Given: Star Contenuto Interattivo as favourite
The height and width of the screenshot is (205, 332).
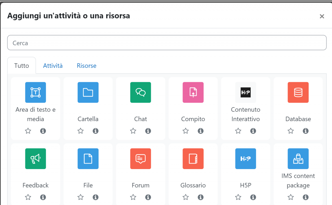Looking at the screenshot, I should tap(238, 131).
